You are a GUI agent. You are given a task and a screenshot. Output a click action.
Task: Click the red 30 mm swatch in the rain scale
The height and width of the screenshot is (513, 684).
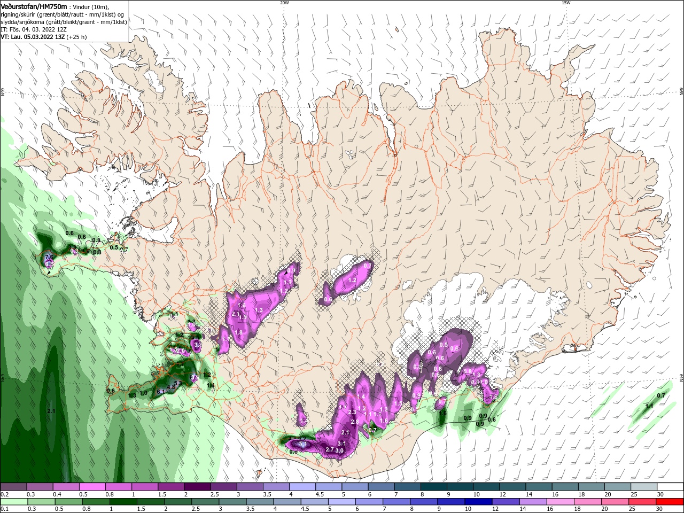coord(670,502)
